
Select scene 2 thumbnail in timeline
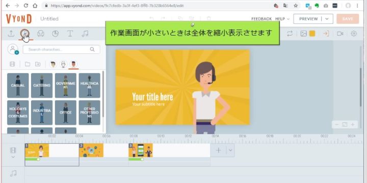[92, 150]
